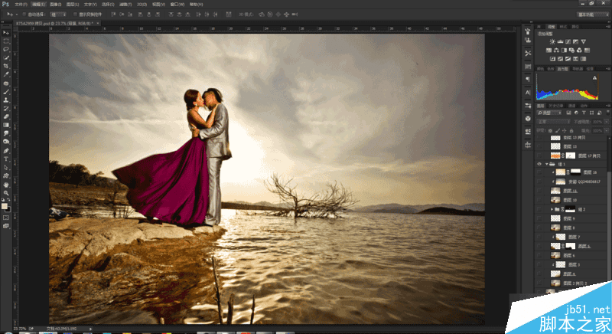Click the lock position icon in Layers panel
The height and width of the screenshot is (334, 612).
564,130
